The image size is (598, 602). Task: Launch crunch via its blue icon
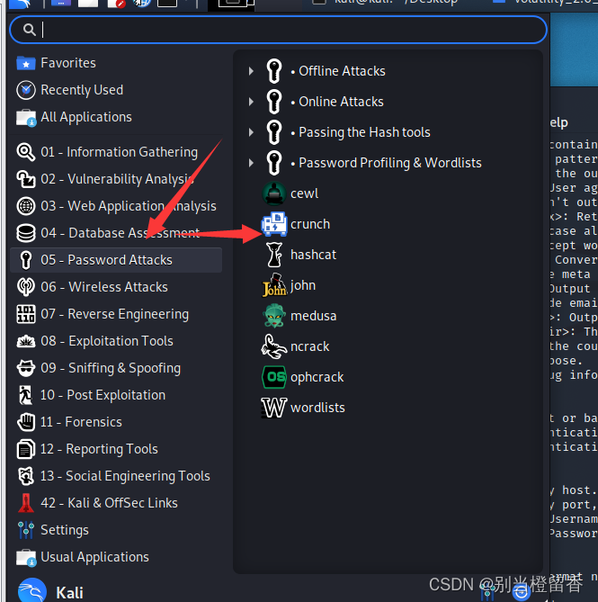[274, 224]
